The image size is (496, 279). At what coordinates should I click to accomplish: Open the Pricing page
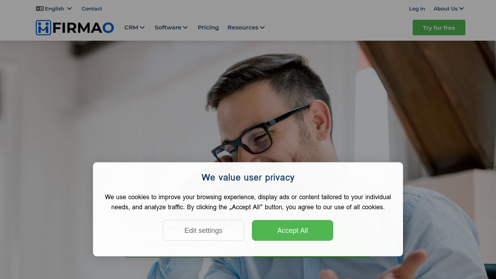coord(208,28)
